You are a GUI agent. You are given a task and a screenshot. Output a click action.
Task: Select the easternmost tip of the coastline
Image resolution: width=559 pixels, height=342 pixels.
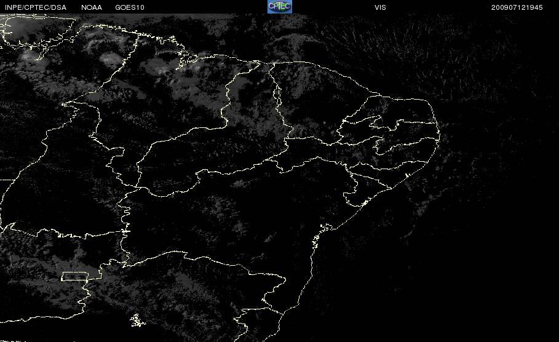tap(438, 135)
